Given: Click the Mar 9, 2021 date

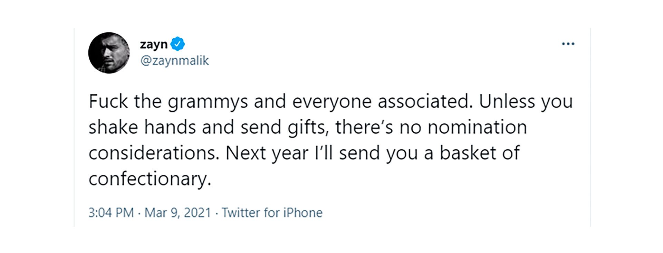Looking at the screenshot, I should (x=177, y=213).
